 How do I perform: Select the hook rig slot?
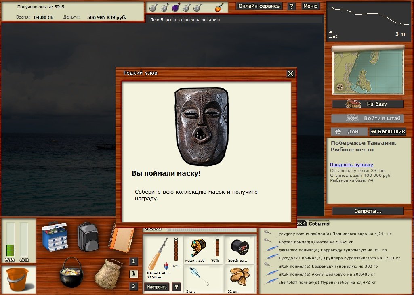pyautogui.click(x=203, y=279)
